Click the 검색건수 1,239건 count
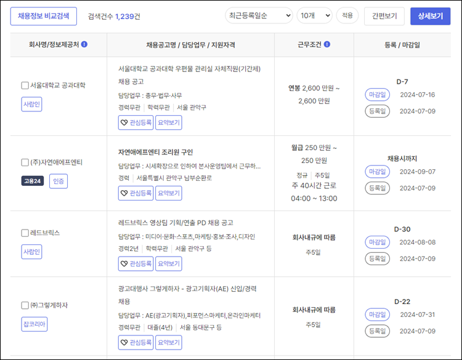 pyautogui.click(x=114, y=16)
